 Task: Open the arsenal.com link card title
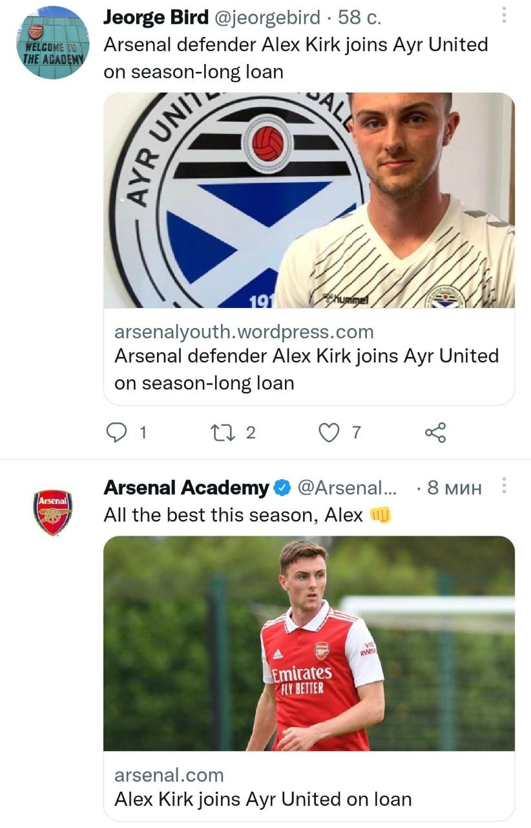[263, 799]
